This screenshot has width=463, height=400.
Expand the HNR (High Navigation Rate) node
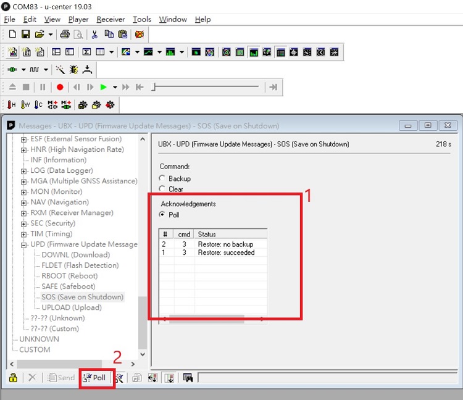(x=23, y=150)
